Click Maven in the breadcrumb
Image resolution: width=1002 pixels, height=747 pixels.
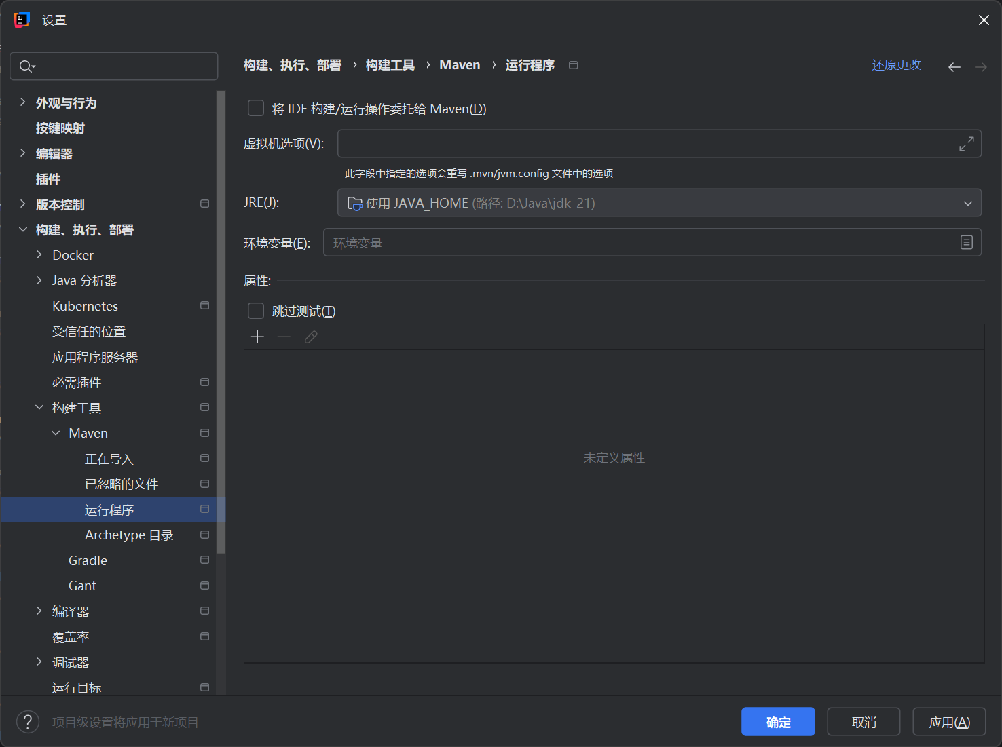tap(460, 65)
